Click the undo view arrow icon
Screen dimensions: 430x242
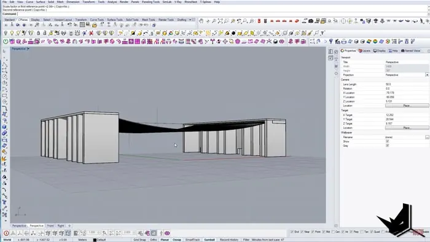tap(239, 21)
